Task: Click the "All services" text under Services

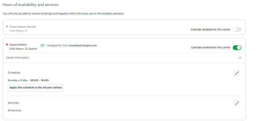Action: [x=15, y=111]
